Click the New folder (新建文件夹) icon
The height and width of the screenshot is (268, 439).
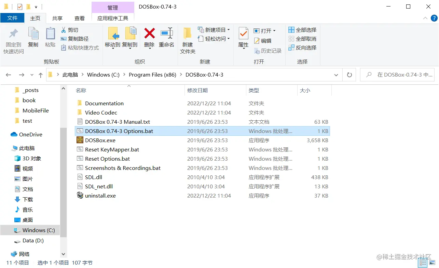tap(188, 33)
